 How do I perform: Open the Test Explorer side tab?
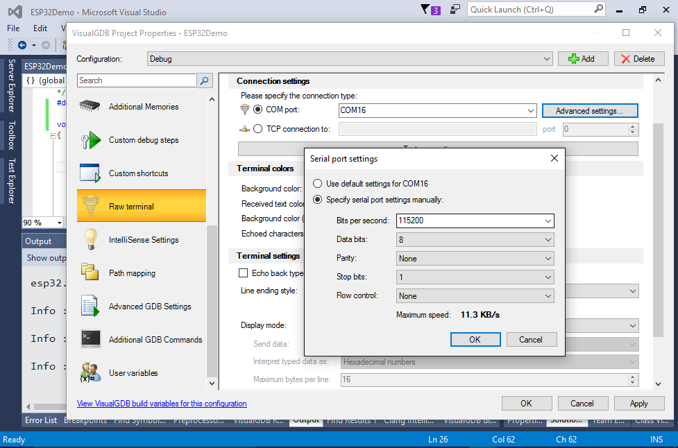point(12,180)
